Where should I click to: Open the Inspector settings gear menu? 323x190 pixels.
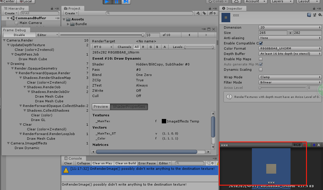[x=319, y=15]
